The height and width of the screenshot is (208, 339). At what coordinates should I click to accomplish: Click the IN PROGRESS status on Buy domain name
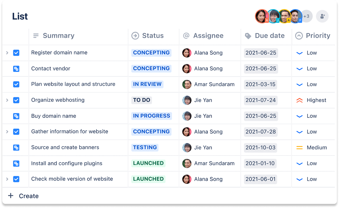pos(151,116)
